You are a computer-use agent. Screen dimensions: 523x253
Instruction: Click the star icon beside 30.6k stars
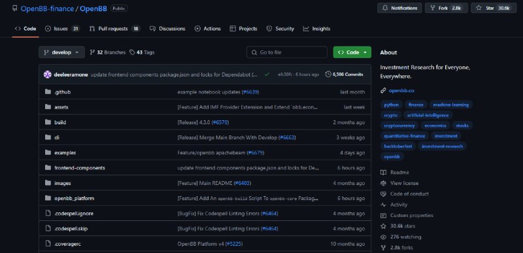click(384, 226)
